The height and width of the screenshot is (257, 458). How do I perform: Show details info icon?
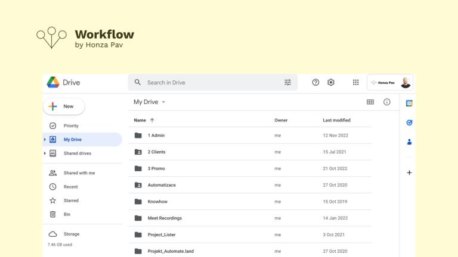click(x=386, y=102)
